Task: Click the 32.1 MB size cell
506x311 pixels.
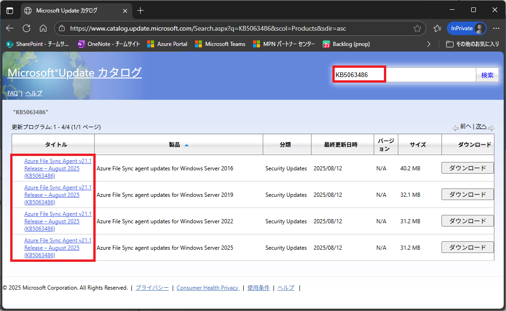Action: pyautogui.click(x=410, y=195)
